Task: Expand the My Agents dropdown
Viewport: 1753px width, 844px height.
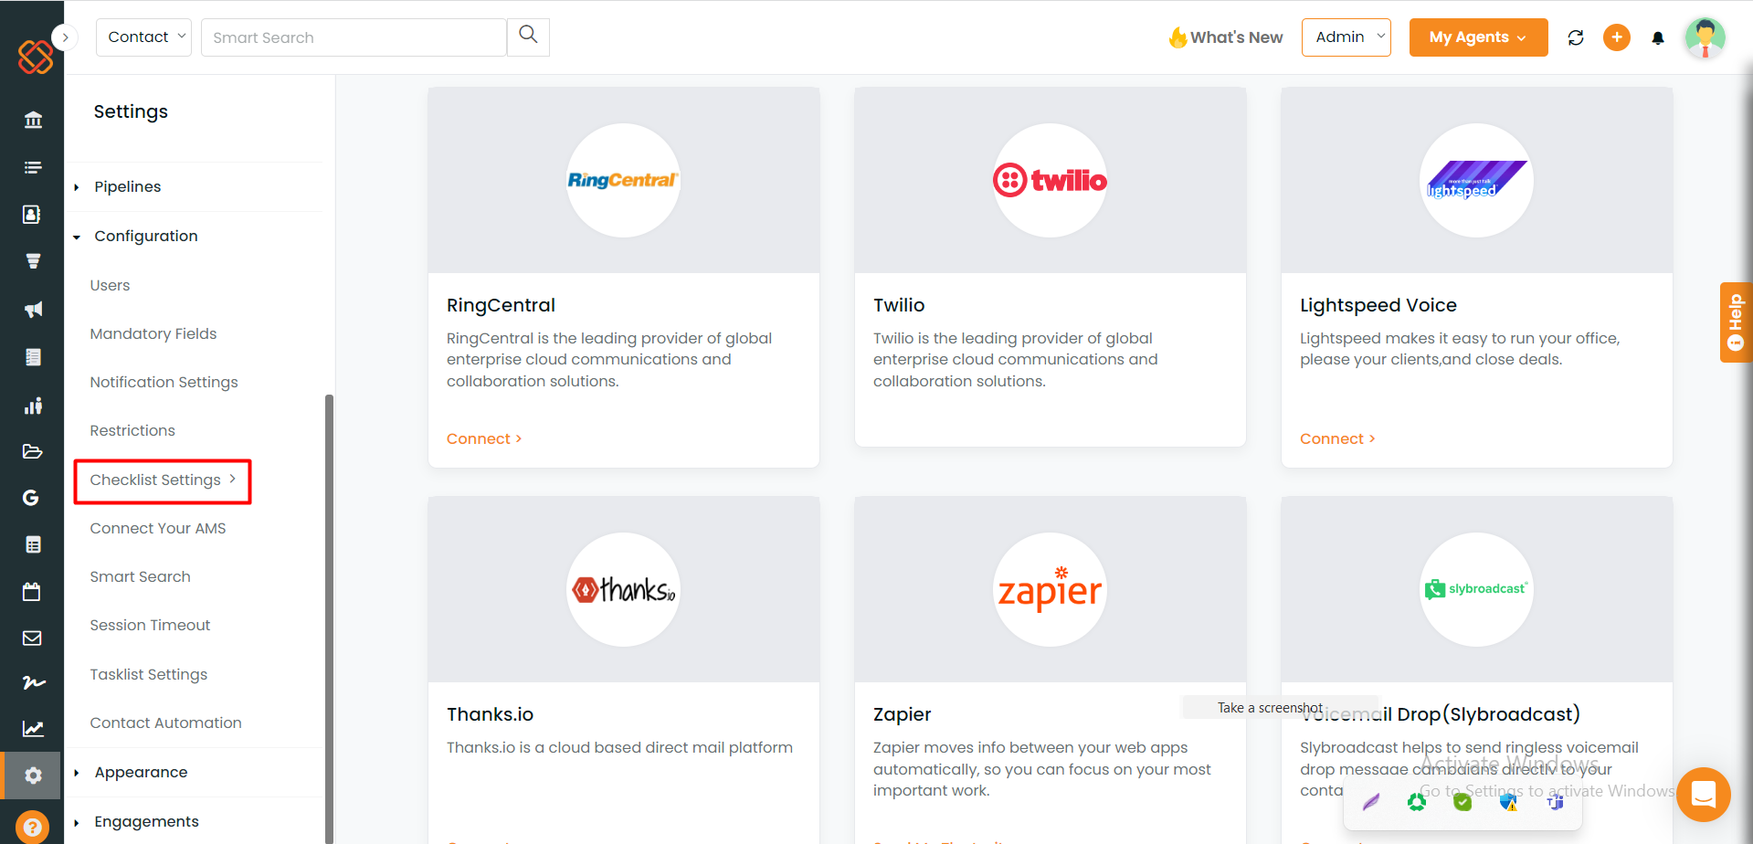Action: click(1478, 37)
